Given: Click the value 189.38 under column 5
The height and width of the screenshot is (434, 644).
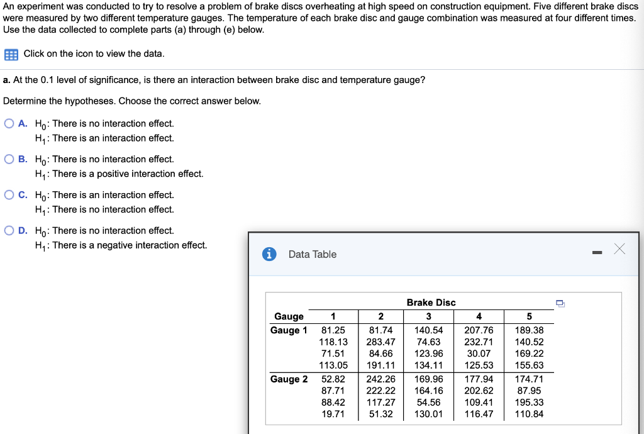Looking at the screenshot, I should pos(529,330).
